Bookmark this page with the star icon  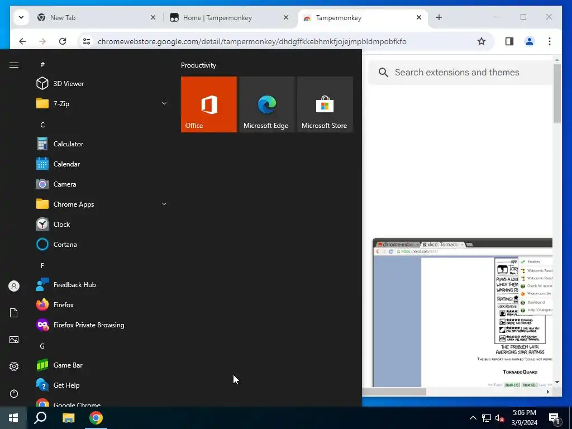click(482, 41)
